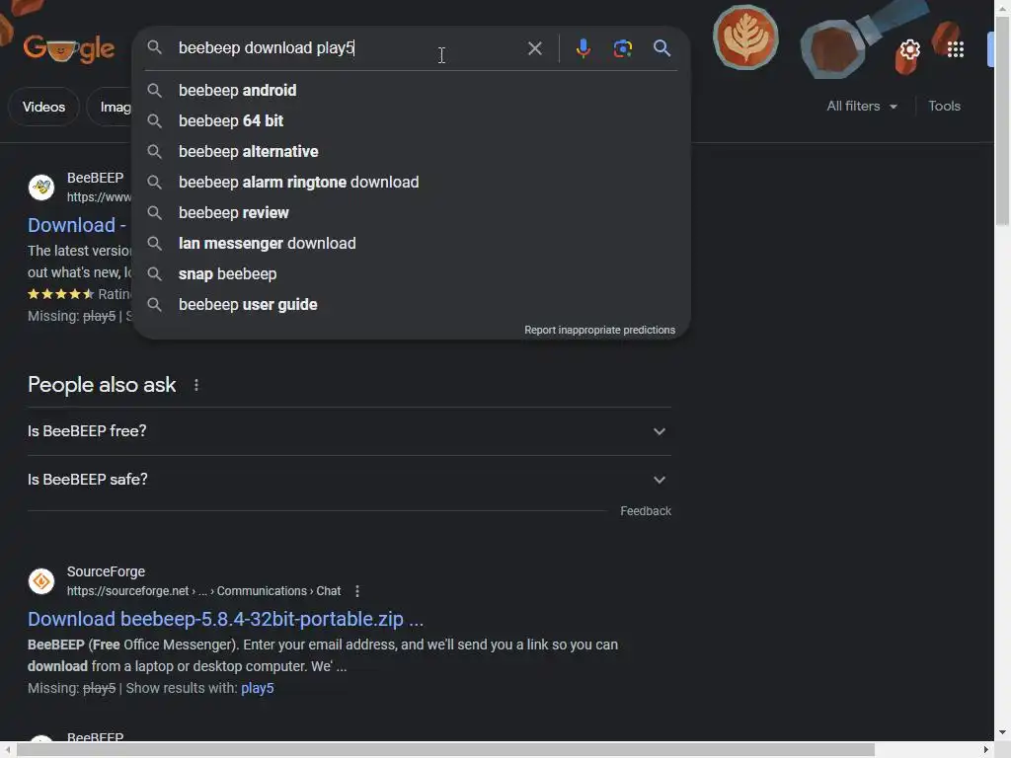Open the Google apps grid icon
This screenshot has height=758, width=1011.
[x=956, y=49]
